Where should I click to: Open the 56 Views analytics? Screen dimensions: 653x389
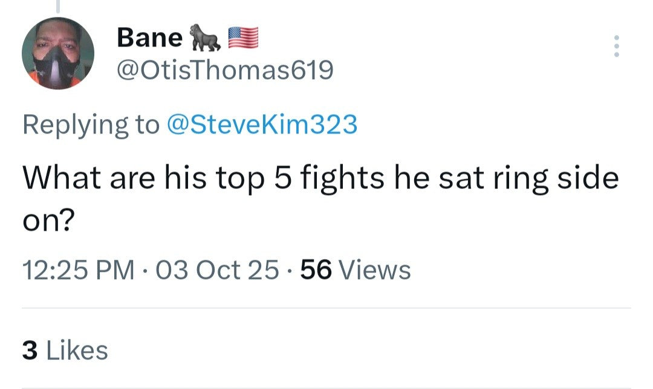tap(356, 269)
